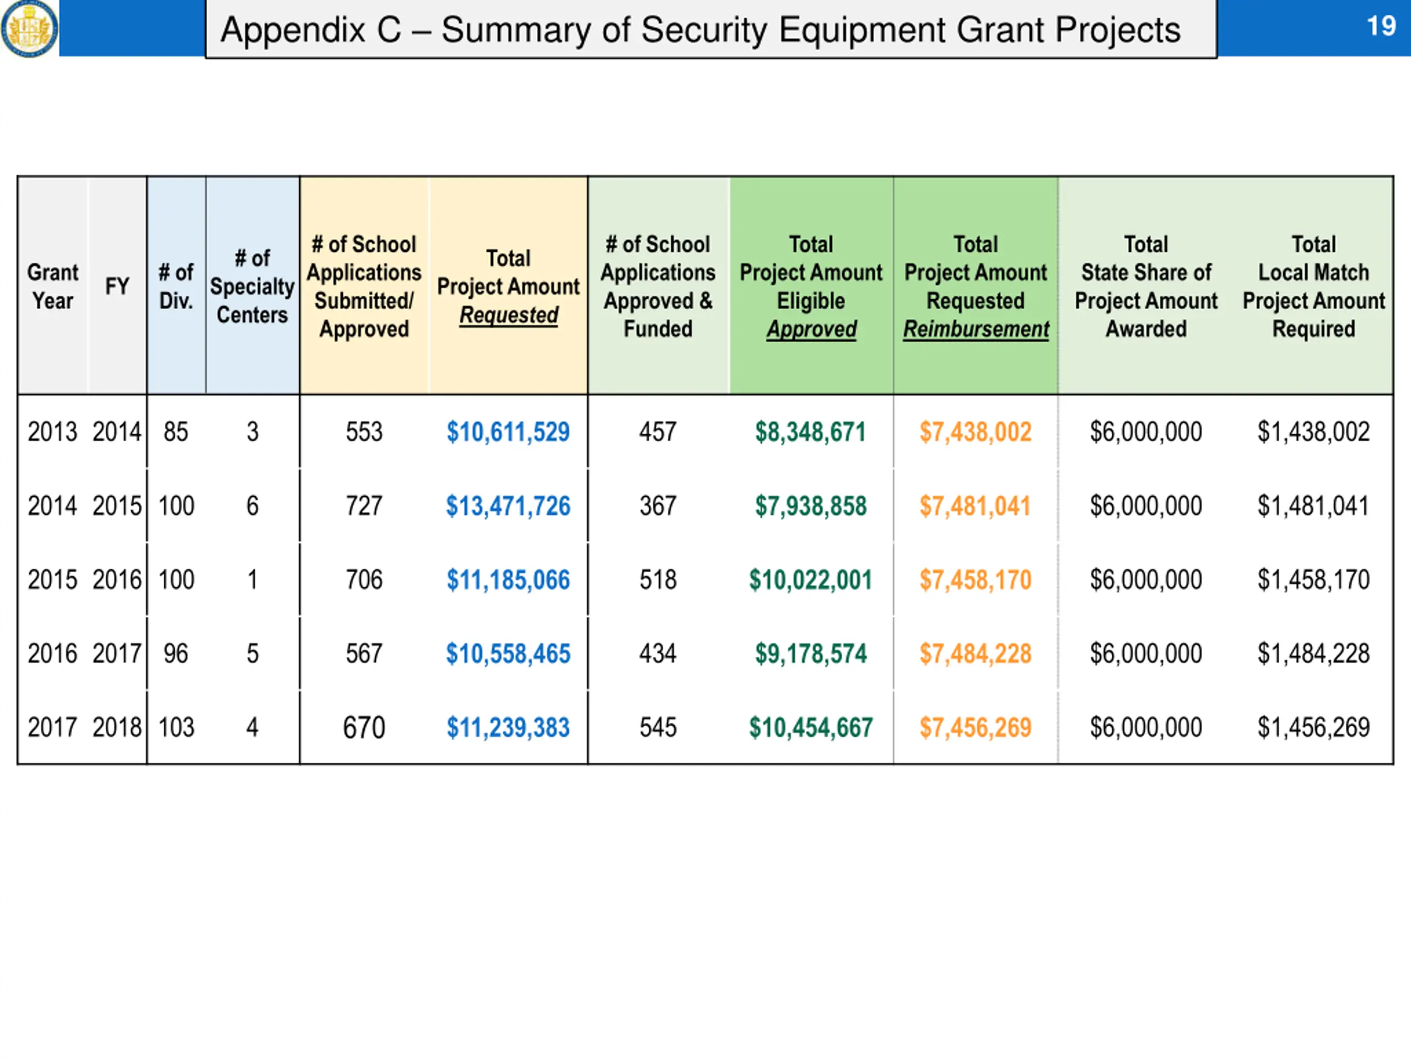Click the blue $10,611,529 amount
This screenshot has width=1411, height=1058.
[508, 432]
